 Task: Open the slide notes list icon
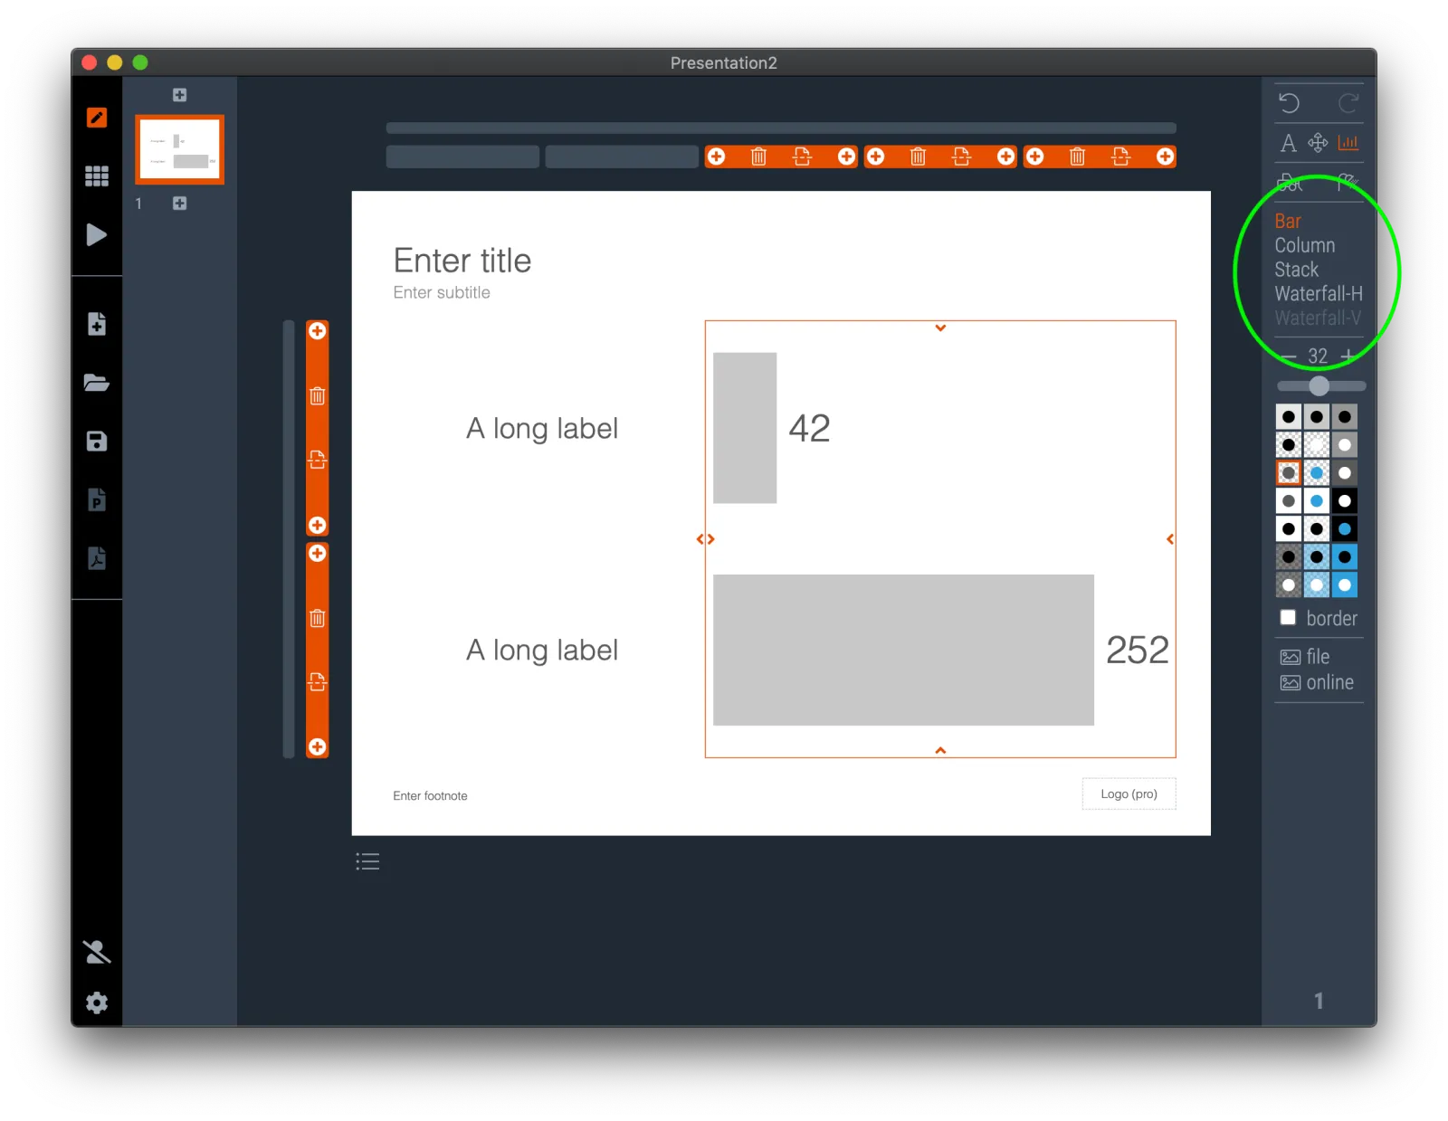(x=367, y=861)
